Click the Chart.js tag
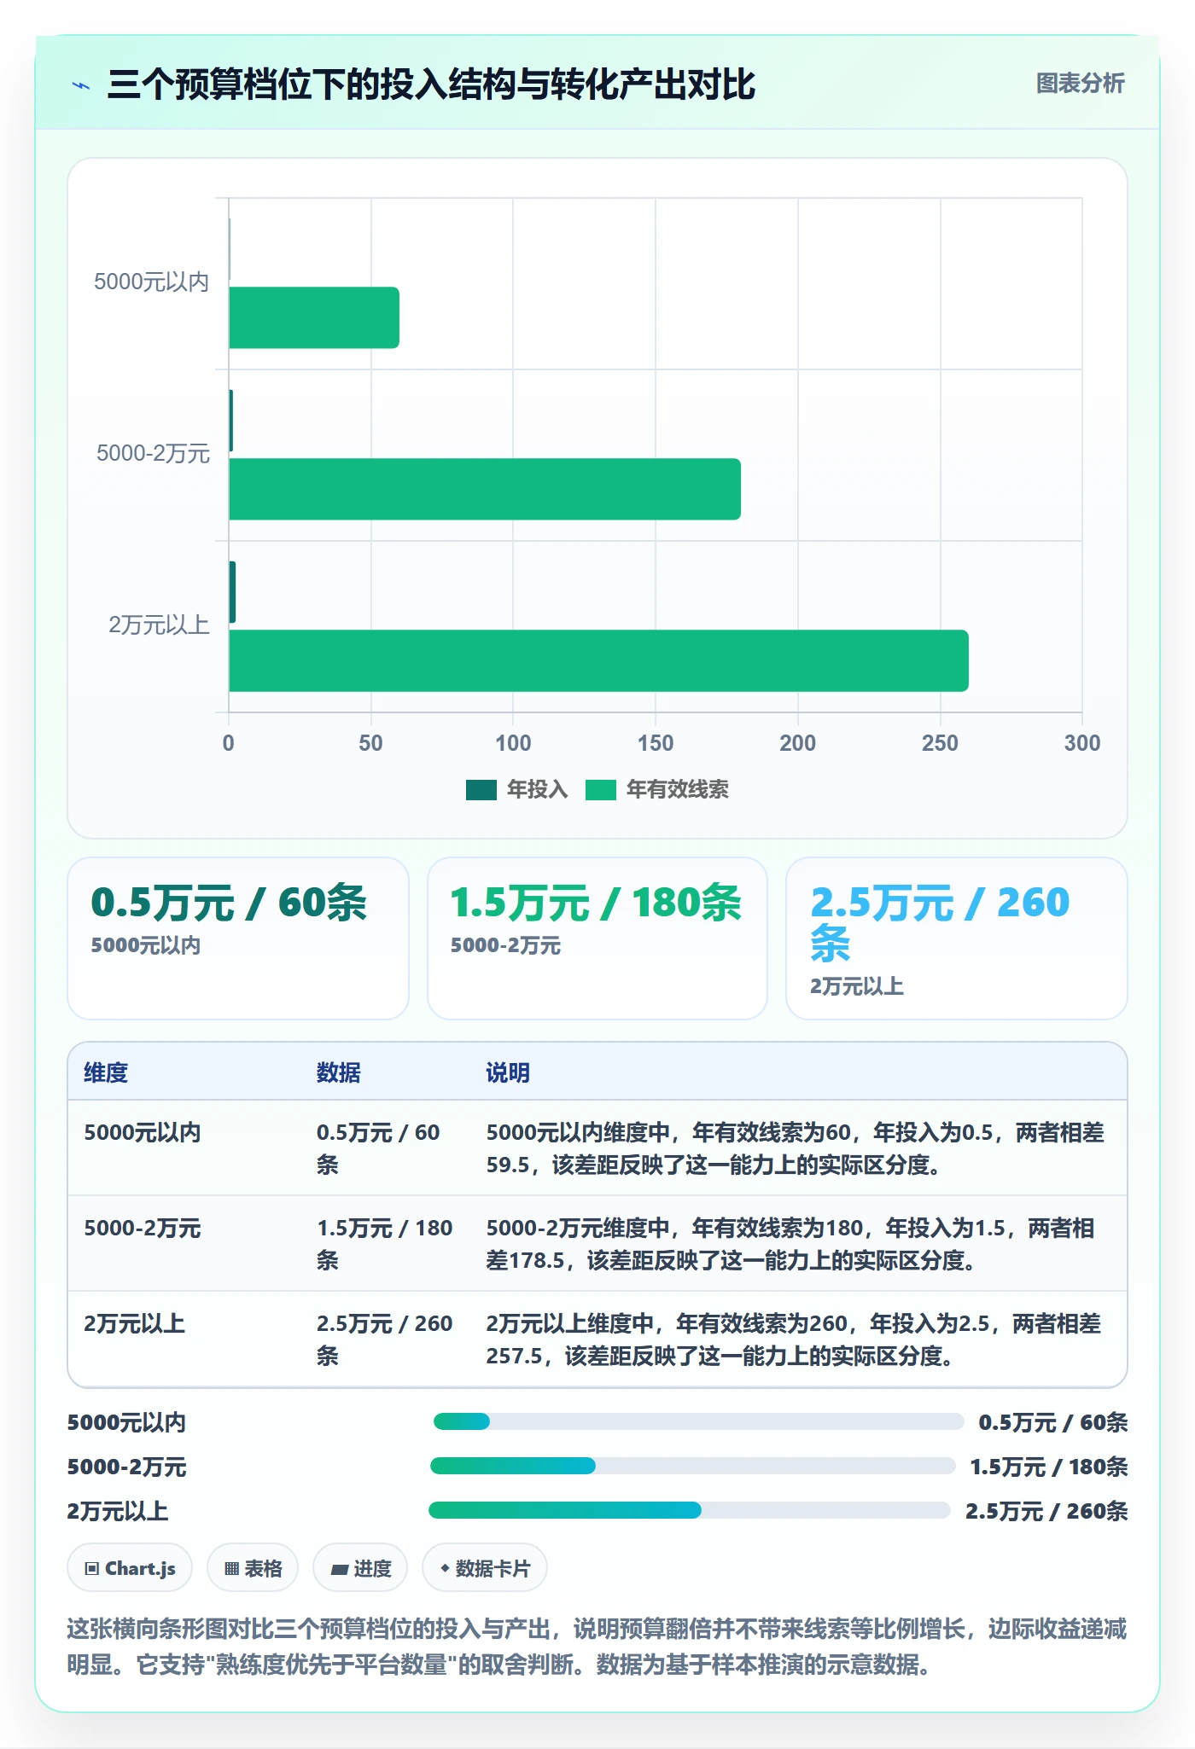 [x=130, y=1568]
